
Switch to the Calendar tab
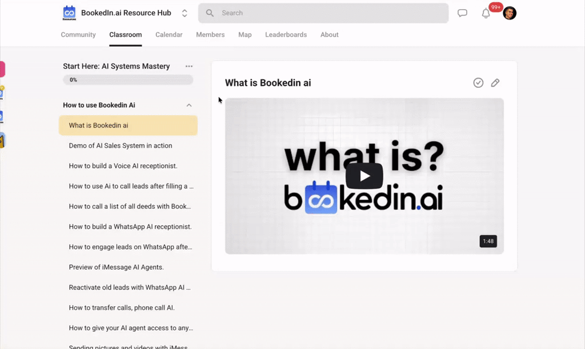click(x=169, y=35)
